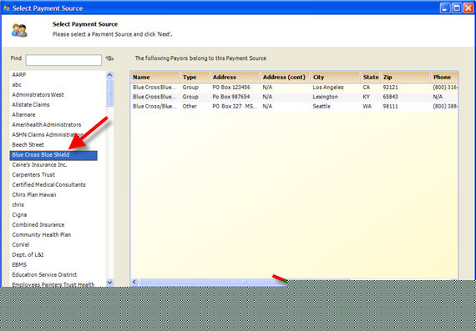Click the Other type cell in Seattle row
The width and height of the screenshot is (476, 331).
(190, 107)
